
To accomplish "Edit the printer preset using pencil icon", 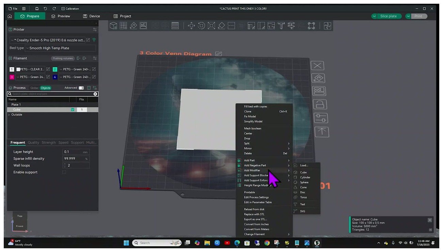I will point(88,40).
